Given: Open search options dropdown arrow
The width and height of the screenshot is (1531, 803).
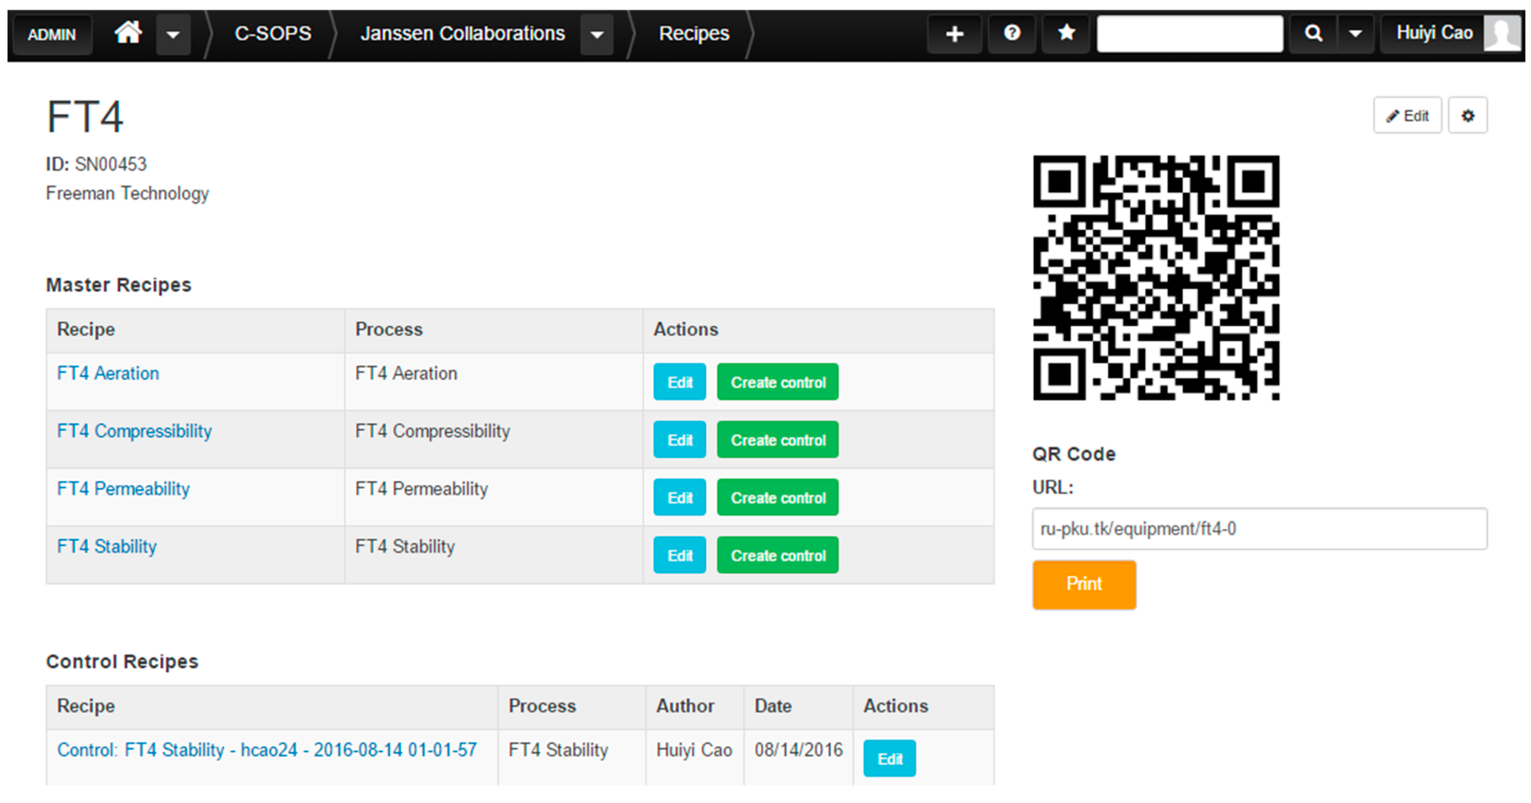Looking at the screenshot, I should (x=1356, y=34).
